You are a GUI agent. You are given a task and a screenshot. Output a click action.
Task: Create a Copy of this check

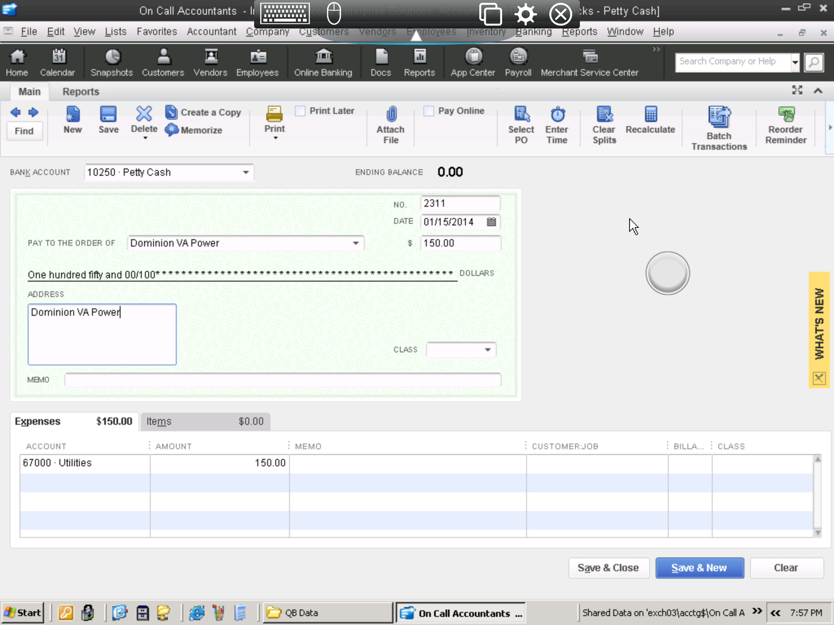tap(203, 112)
